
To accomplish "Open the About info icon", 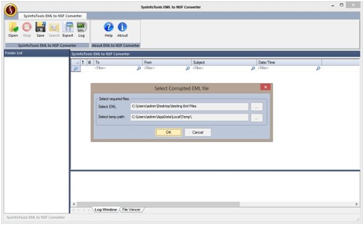I will pos(122,29).
